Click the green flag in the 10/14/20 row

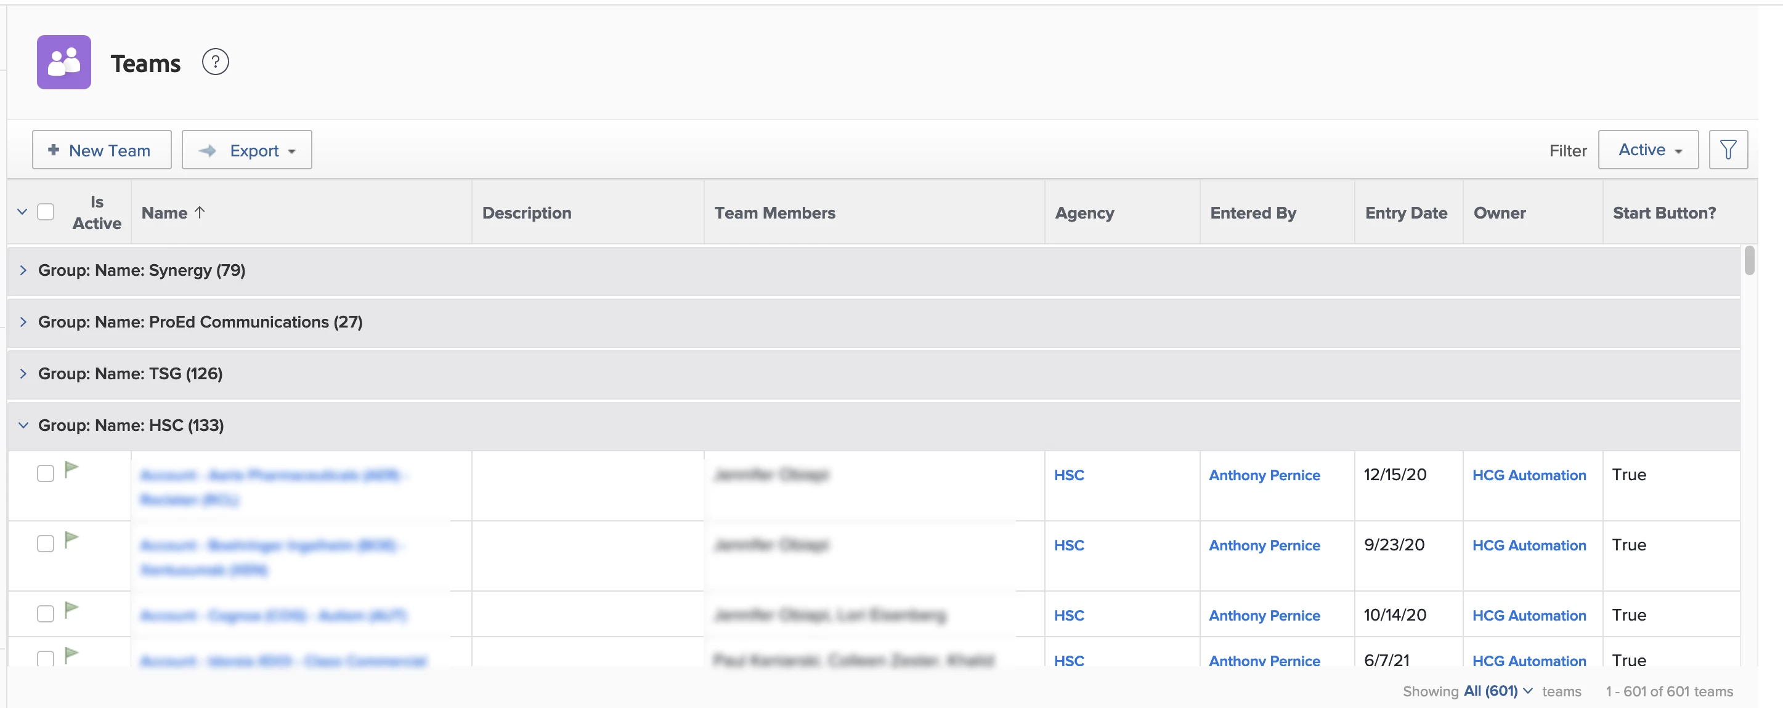coord(71,610)
